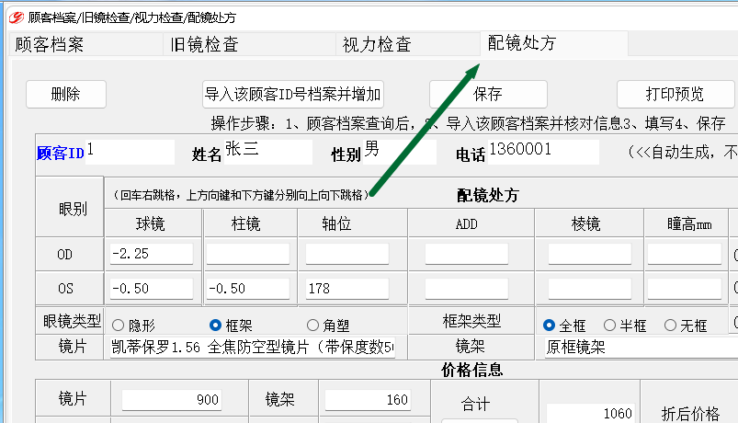This screenshot has width=738, height=423.
Task: Click the empty OS 瞳高mm field
Action: coord(685,288)
